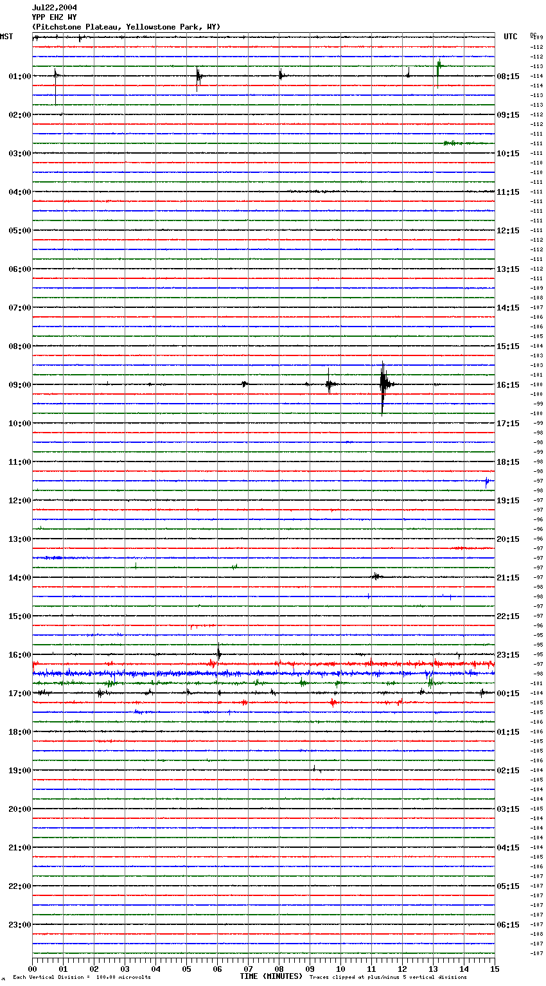Click the UTC time label '14:15'

point(508,308)
